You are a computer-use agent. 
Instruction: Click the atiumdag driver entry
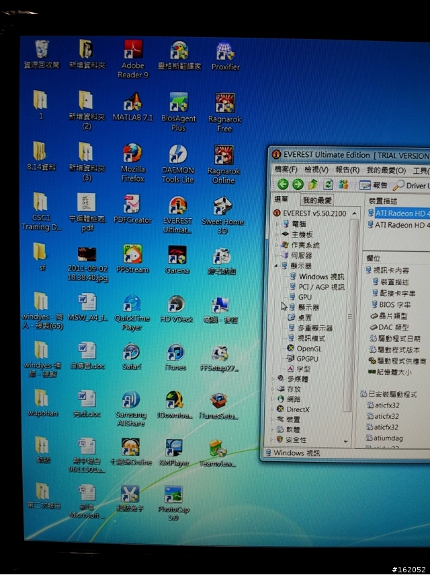click(x=384, y=438)
